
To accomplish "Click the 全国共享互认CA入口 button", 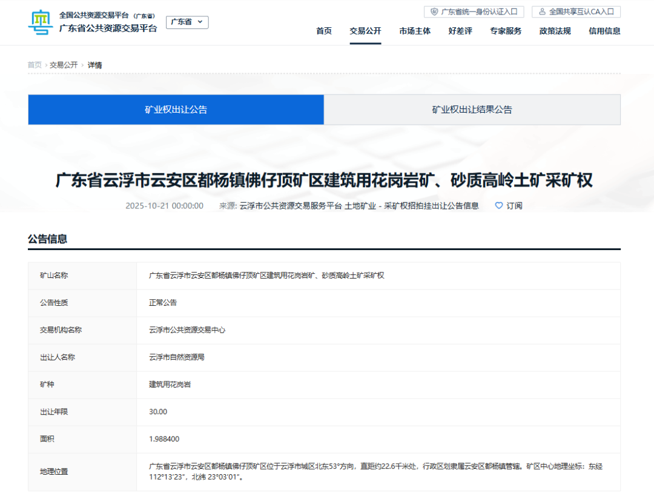I will tap(576, 12).
